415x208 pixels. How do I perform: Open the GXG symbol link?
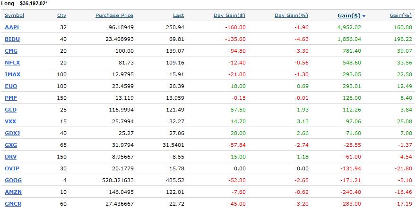tap(11, 145)
